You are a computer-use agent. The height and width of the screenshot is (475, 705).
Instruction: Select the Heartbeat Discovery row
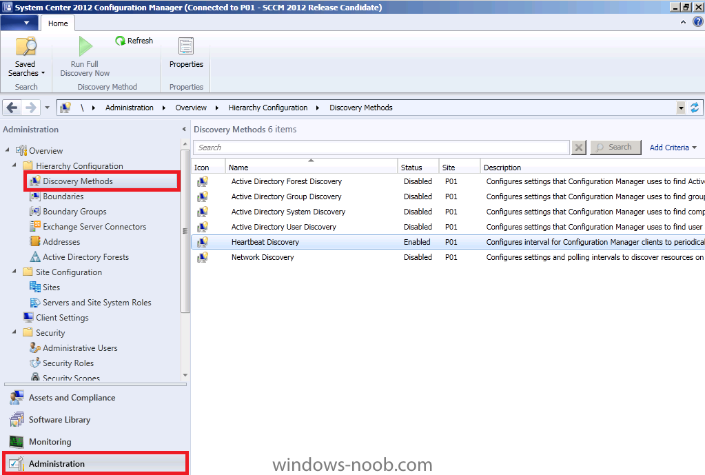pos(448,242)
